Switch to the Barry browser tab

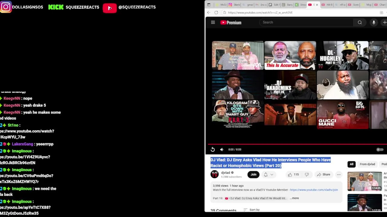[288, 5]
